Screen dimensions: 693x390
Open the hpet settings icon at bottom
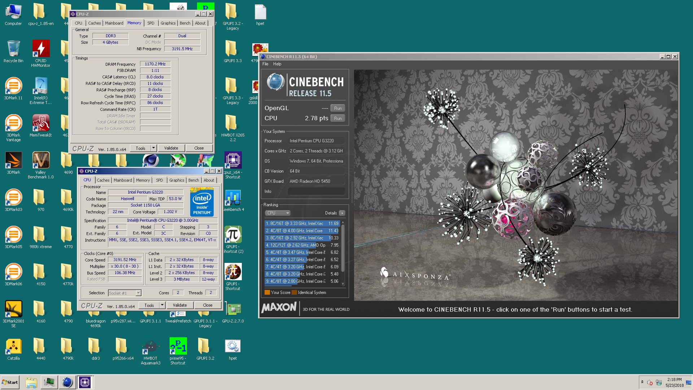click(x=233, y=349)
